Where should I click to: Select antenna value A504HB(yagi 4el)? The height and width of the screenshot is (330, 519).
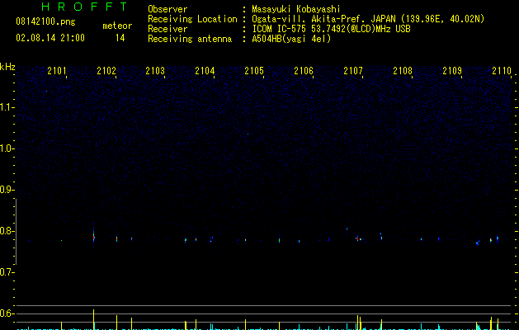point(291,39)
